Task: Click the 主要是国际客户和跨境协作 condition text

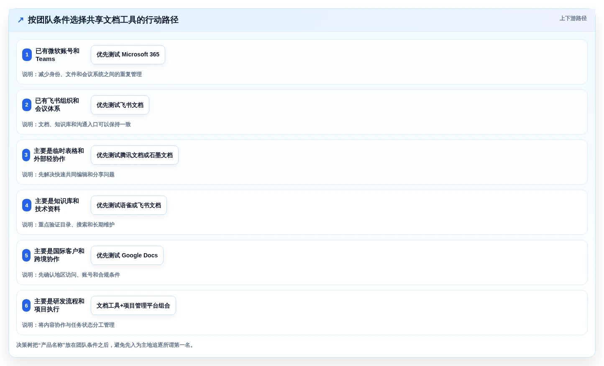Action: tap(59, 255)
